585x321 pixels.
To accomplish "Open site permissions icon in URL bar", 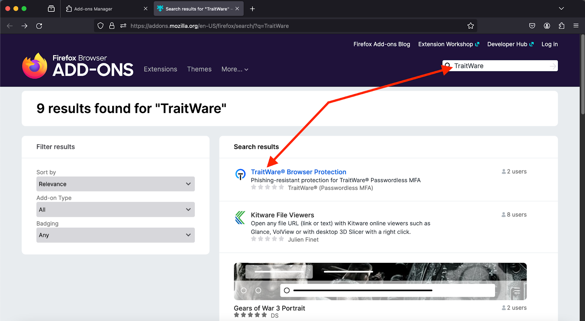I will [x=123, y=26].
